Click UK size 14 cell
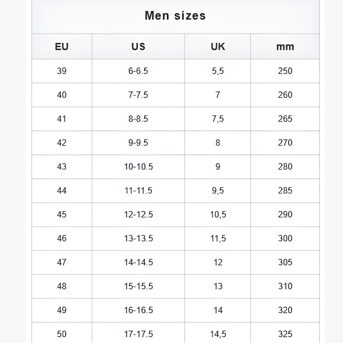Image resolution: width=343 pixels, height=343 pixels. click(x=218, y=310)
